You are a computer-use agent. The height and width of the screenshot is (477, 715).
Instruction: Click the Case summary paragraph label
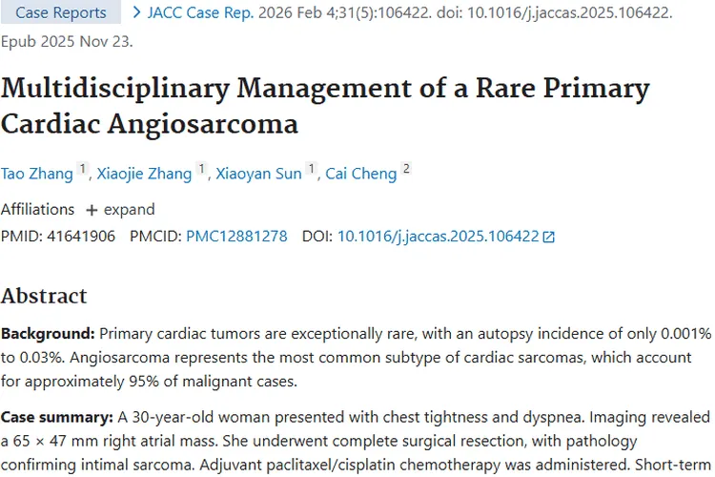tap(57, 418)
